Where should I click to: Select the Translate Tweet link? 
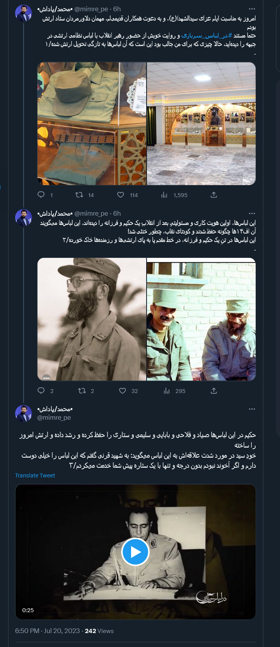(35, 475)
